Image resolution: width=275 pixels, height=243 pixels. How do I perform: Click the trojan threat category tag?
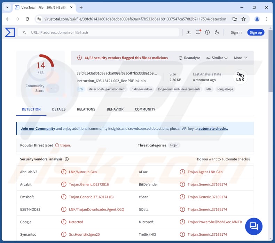(x=174, y=145)
